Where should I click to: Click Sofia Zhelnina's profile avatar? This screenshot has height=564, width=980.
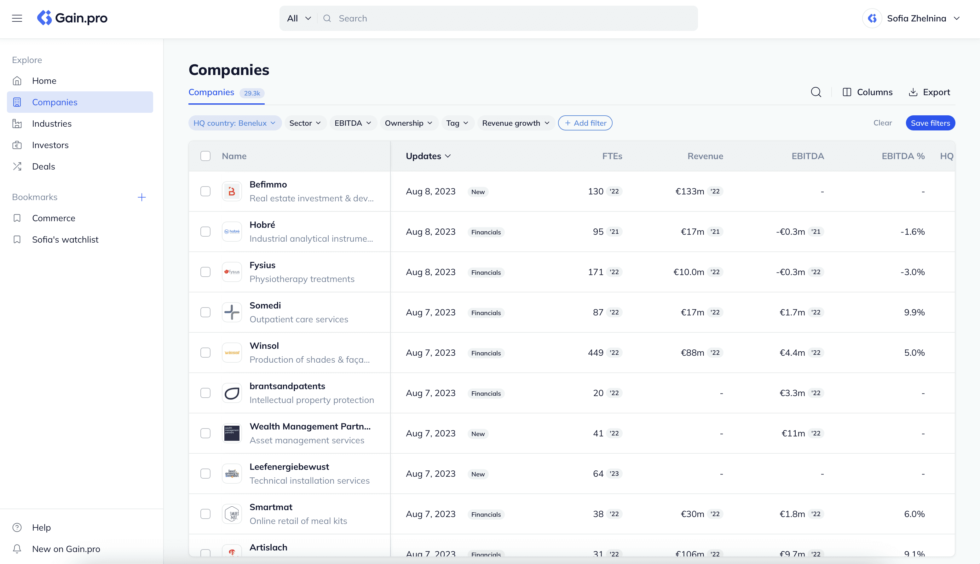(872, 18)
